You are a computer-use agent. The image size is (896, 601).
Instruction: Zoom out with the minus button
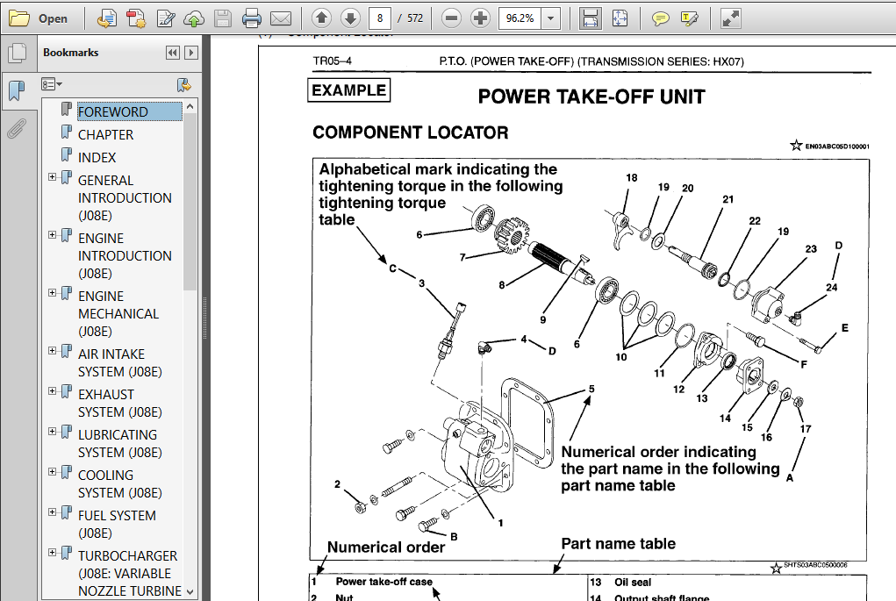451,18
